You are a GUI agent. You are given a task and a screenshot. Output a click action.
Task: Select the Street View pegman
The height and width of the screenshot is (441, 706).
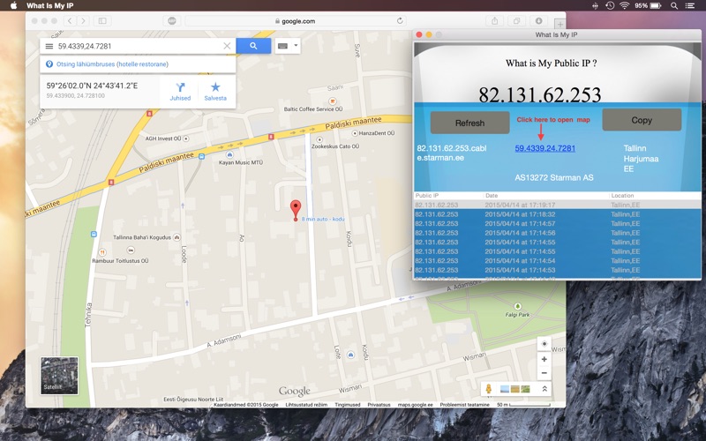tap(489, 389)
